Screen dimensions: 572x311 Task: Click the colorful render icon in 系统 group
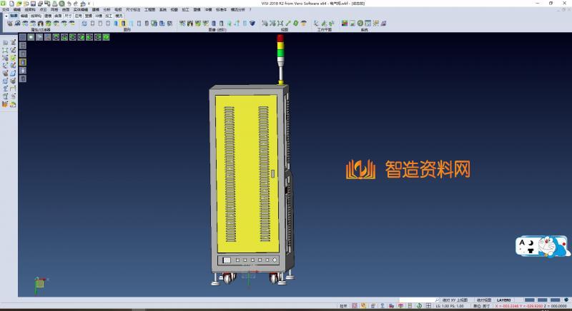(x=345, y=24)
